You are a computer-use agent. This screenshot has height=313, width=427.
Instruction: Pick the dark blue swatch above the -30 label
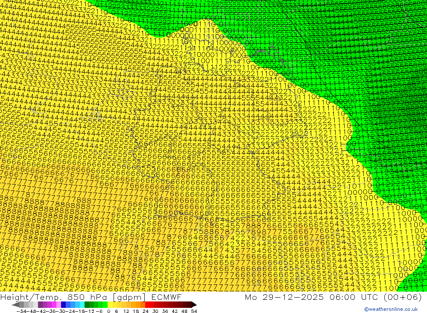point(63,305)
